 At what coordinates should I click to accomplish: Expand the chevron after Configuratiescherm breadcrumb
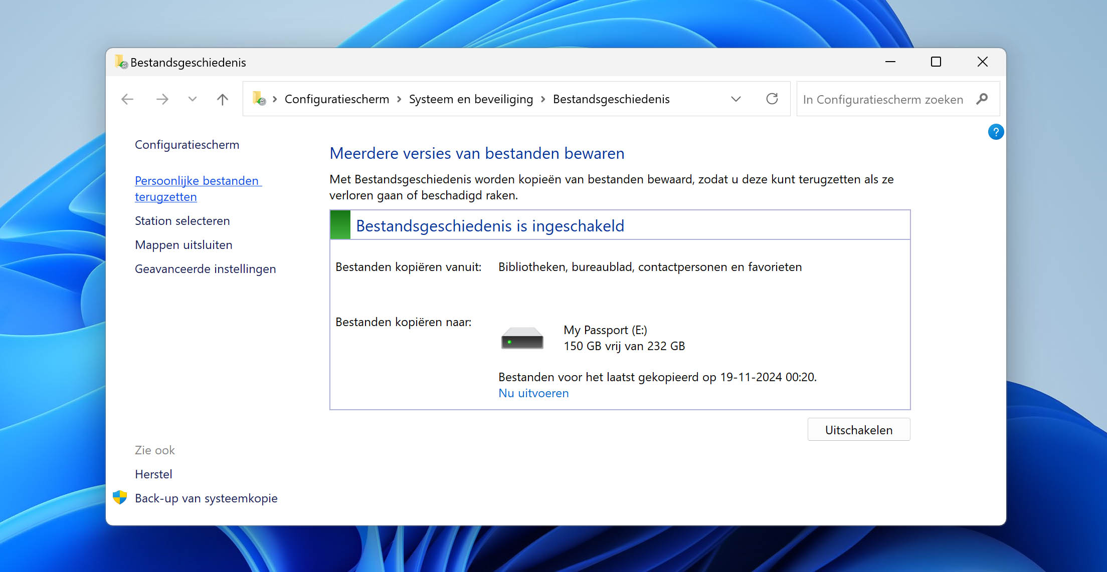(399, 99)
